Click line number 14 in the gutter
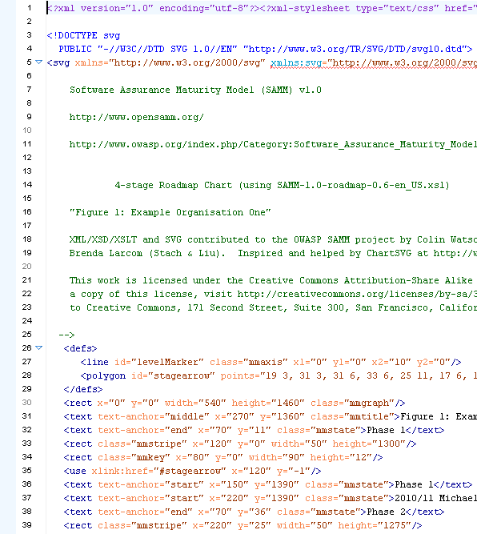Image resolution: width=477 pixels, height=534 pixels. pos(27,185)
